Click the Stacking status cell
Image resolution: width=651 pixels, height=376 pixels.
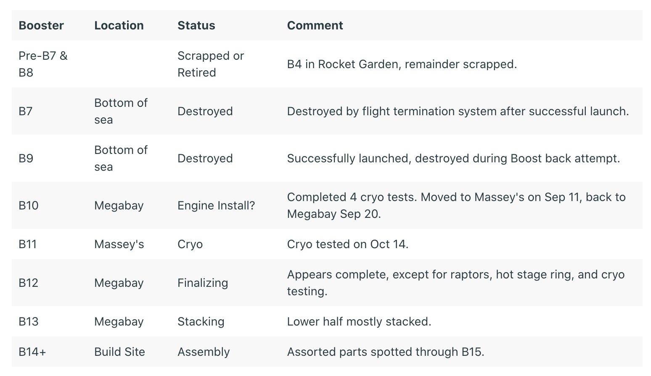201,322
